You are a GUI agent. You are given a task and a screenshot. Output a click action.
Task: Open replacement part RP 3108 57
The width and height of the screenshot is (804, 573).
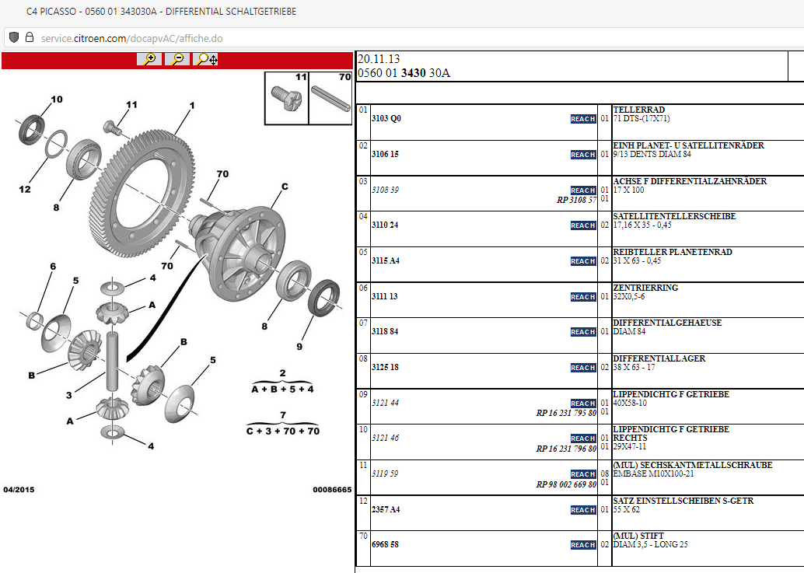pyautogui.click(x=576, y=200)
